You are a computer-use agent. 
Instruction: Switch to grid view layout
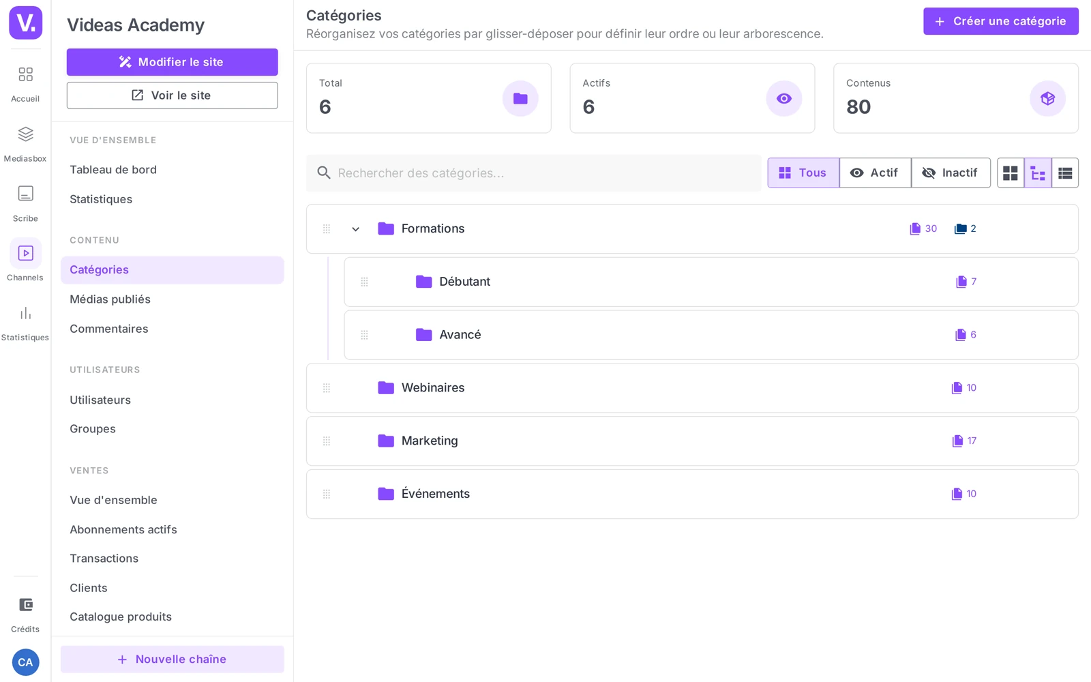(x=1011, y=173)
